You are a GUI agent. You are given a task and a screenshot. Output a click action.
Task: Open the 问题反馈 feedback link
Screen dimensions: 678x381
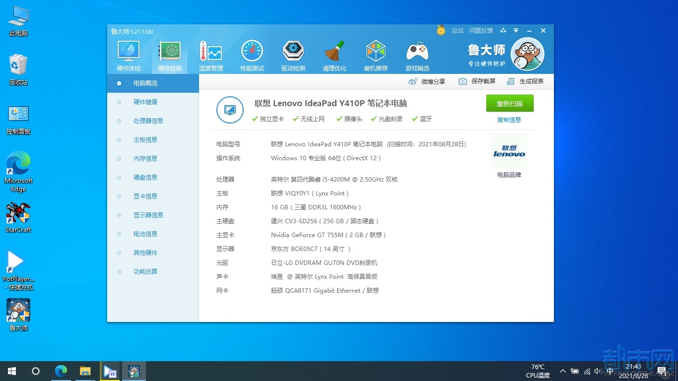coord(481,31)
